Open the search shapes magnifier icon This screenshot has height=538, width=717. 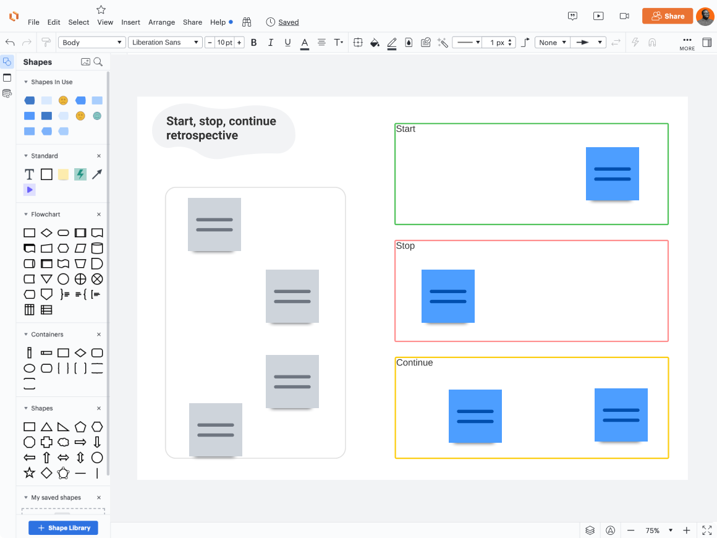click(98, 62)
